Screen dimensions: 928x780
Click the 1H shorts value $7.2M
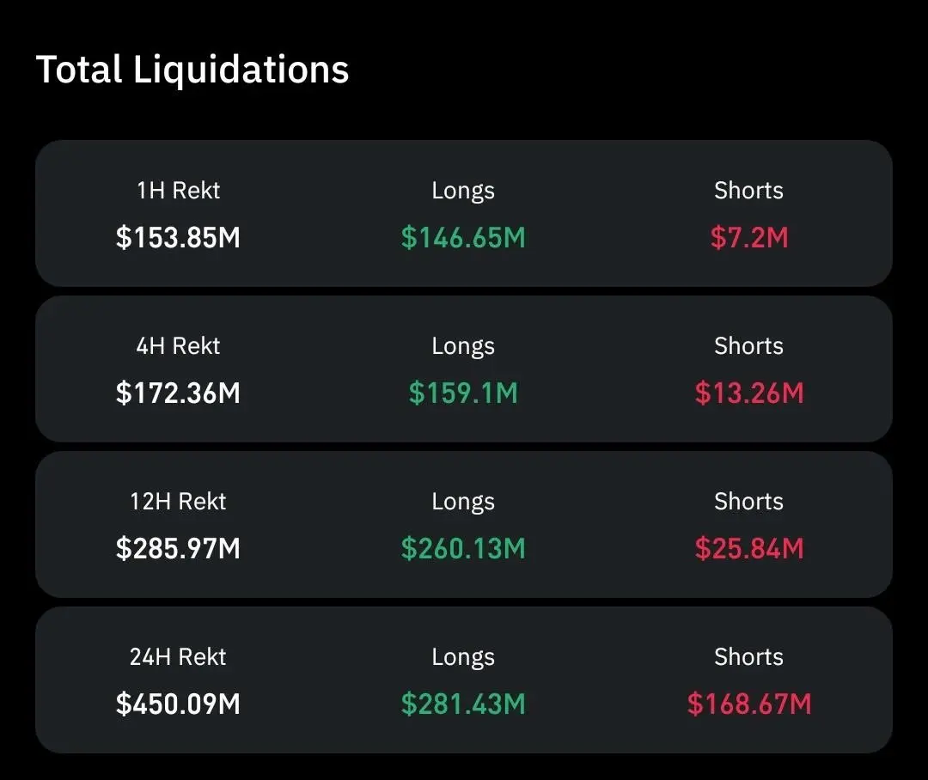(748, 238)
